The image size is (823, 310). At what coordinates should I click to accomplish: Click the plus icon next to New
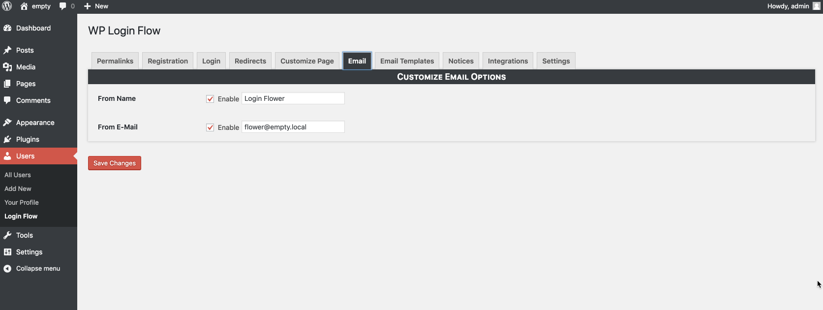[x=88, y=6]
